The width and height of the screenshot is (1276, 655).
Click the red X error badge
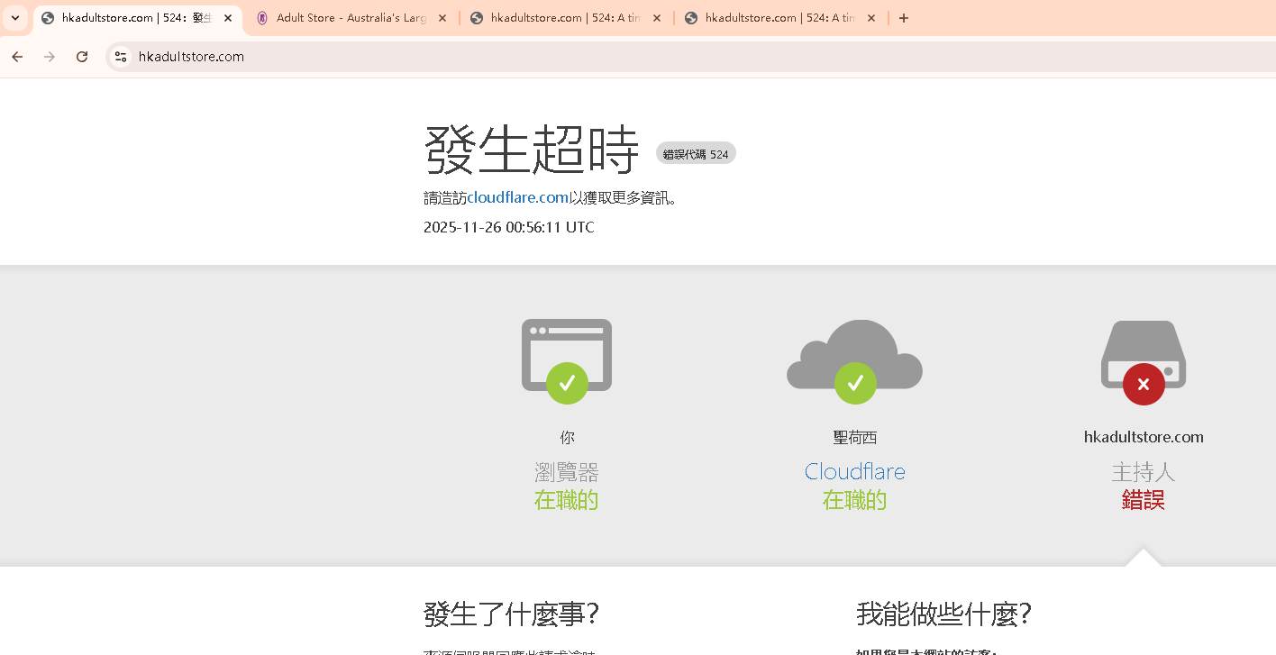1143,385
